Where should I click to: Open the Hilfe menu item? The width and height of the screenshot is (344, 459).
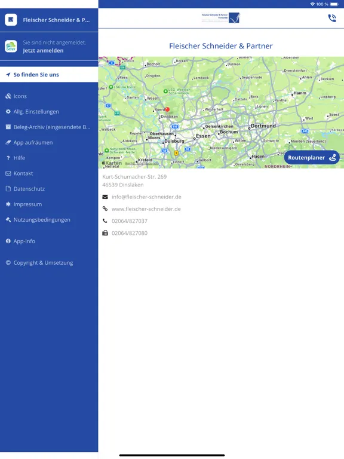point(49,158)
